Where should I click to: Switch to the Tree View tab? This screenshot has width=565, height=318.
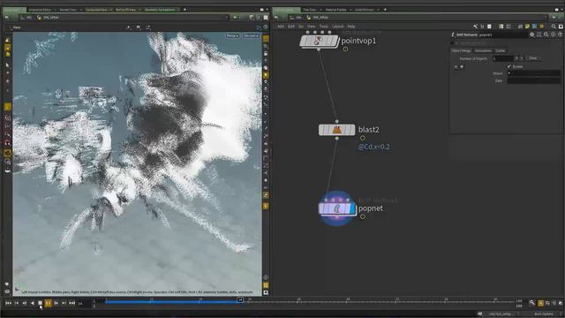pos(309,10)
